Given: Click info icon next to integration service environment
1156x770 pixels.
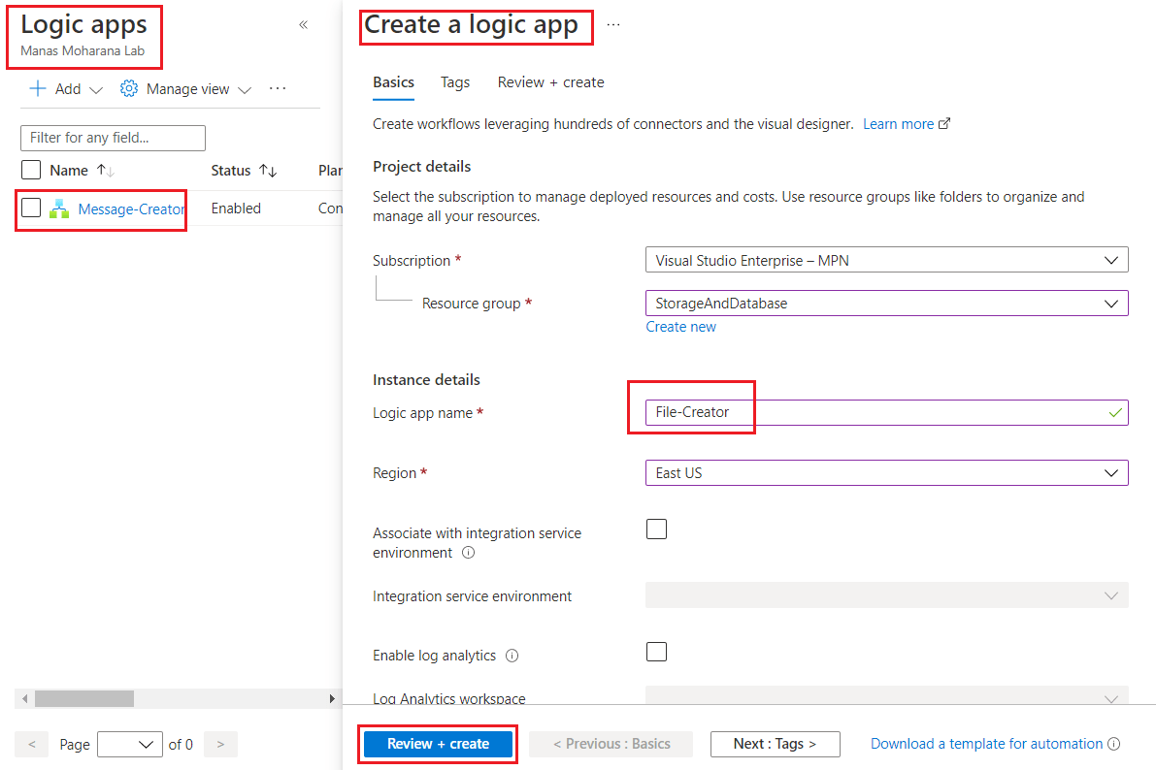Looking at the screenshot, I should [468, 553].
